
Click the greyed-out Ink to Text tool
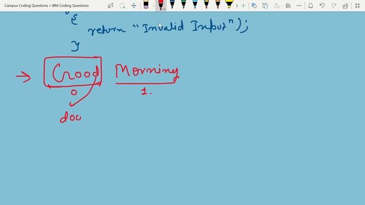277,6
